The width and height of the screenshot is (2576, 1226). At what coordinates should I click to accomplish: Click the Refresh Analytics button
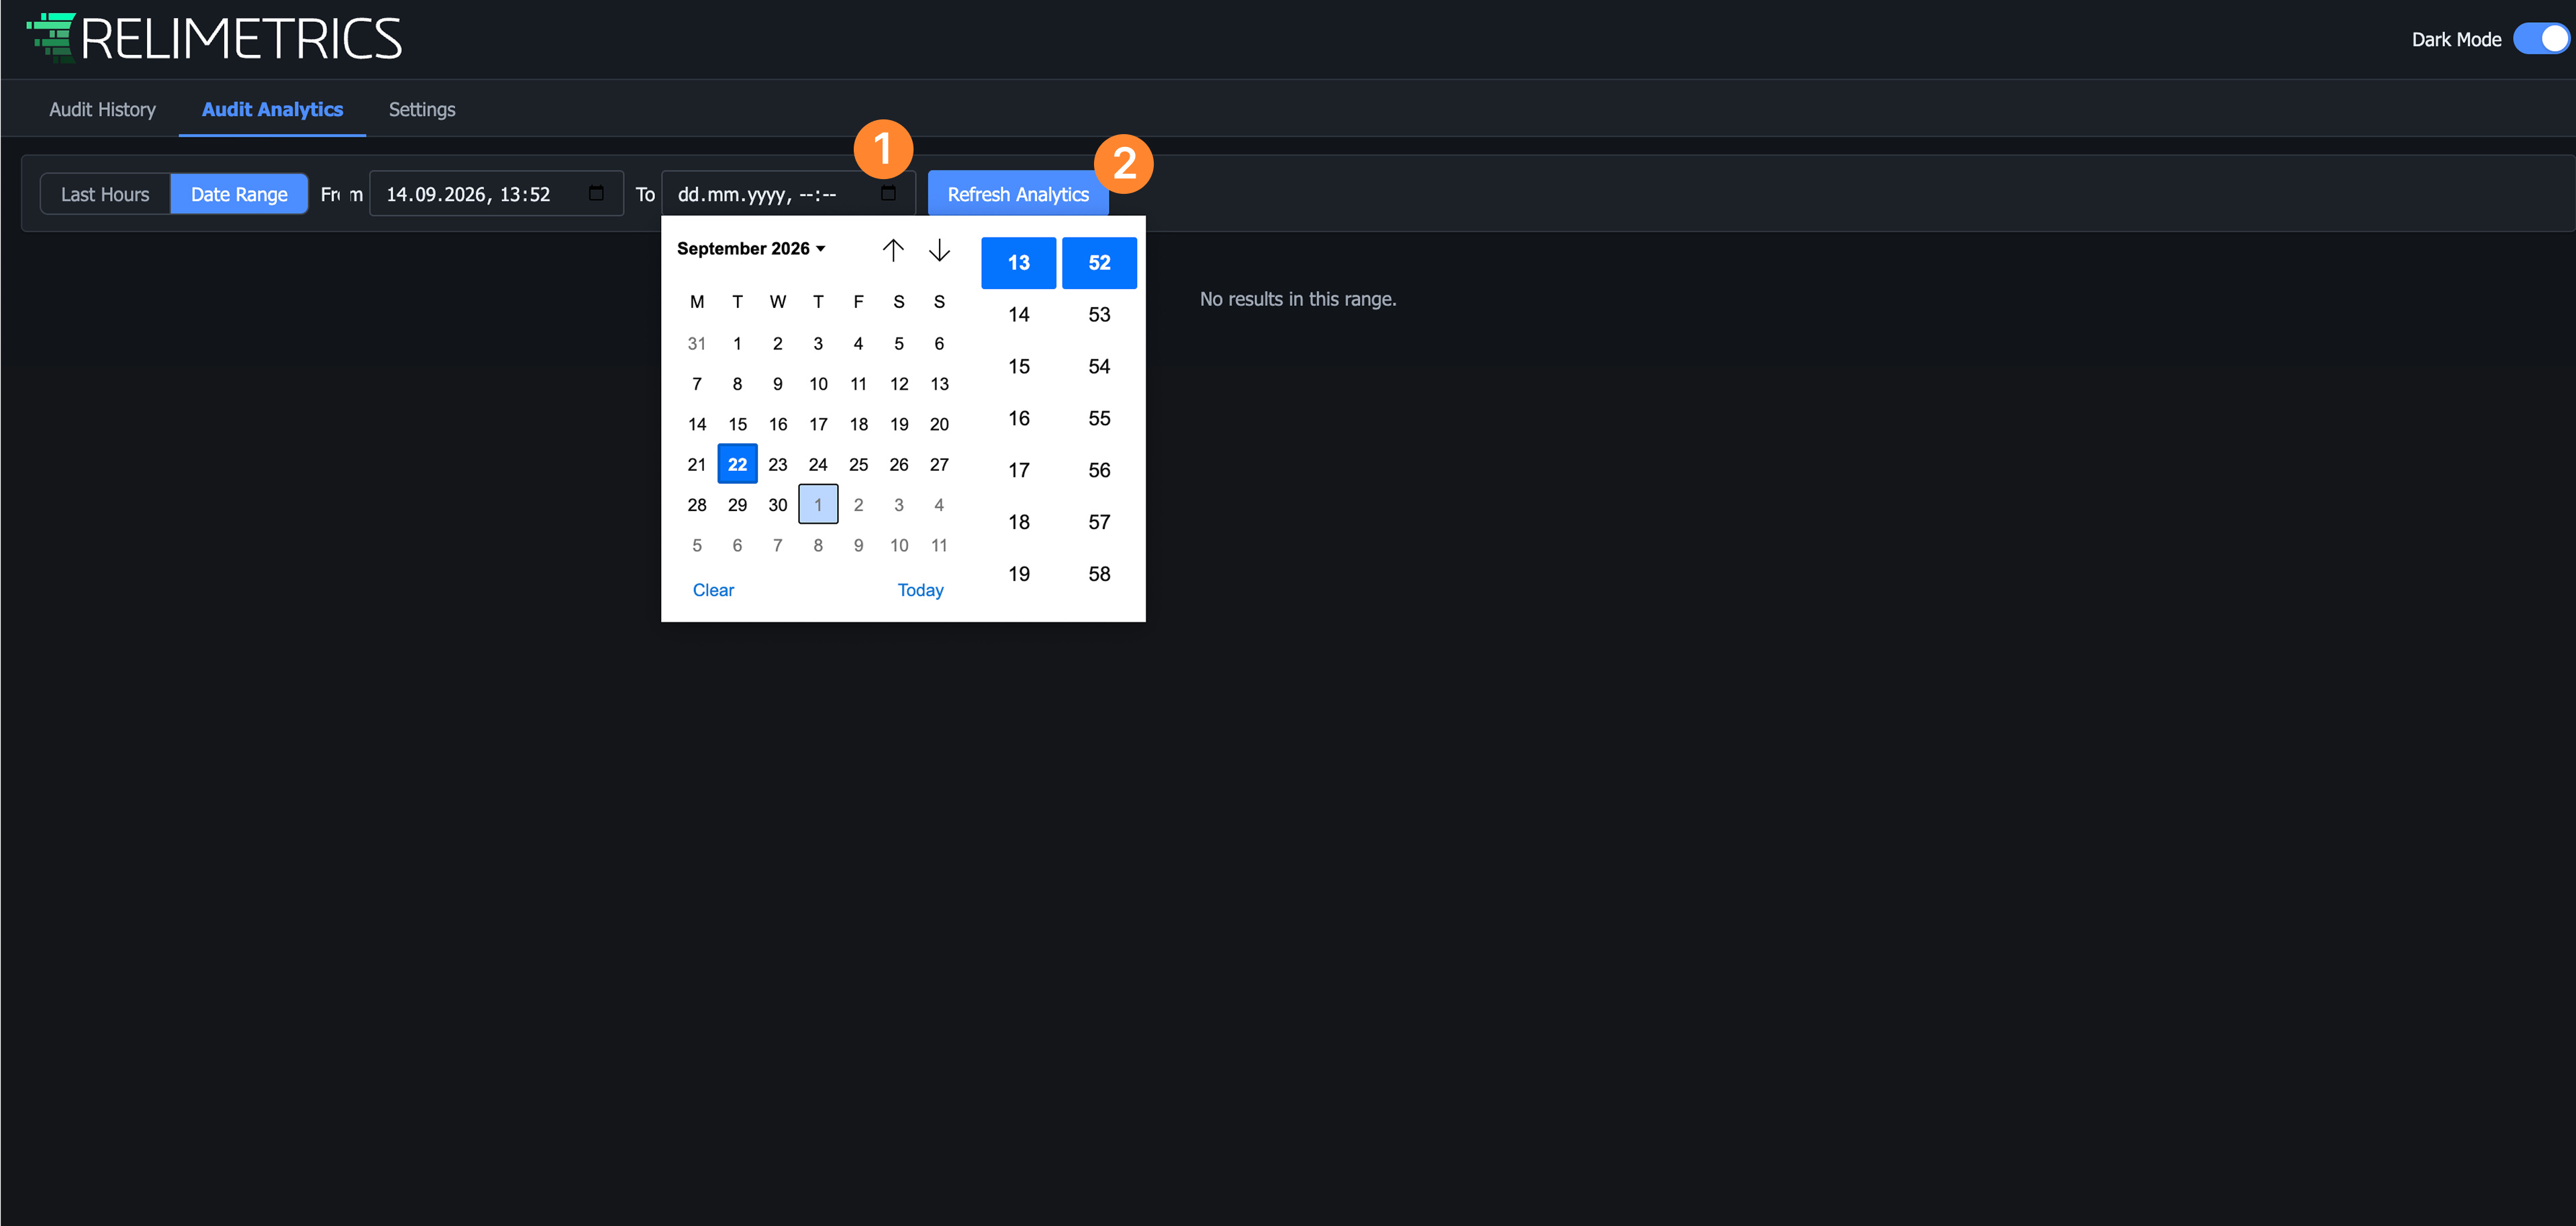click(1018, 194)
